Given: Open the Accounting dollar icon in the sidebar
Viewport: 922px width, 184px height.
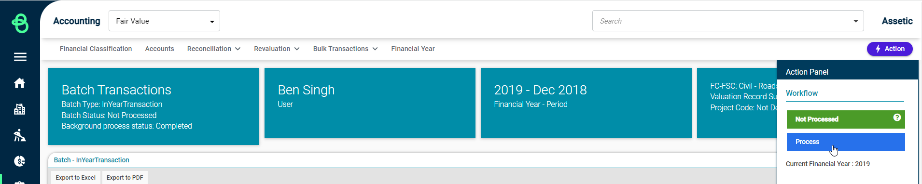Looking at the screenshot, I should pyautogui.click(x=20, y=161).
